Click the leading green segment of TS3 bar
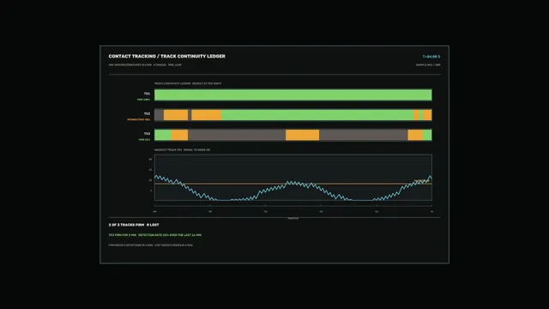The height and width of the screenshot is (309, 549). (163, 135)
